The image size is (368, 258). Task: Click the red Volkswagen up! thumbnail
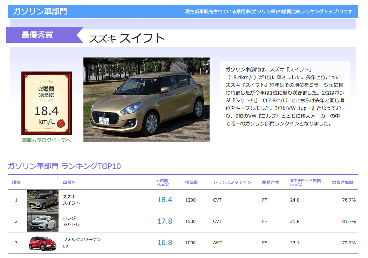click(x=42, y=243)
